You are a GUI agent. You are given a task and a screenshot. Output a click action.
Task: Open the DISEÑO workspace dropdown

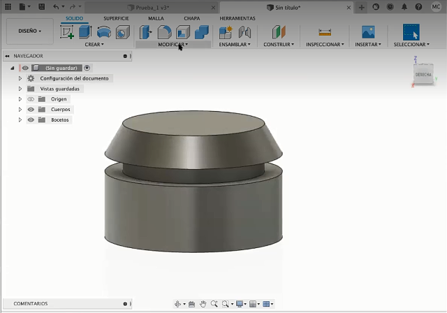click(x=29, y=31)
